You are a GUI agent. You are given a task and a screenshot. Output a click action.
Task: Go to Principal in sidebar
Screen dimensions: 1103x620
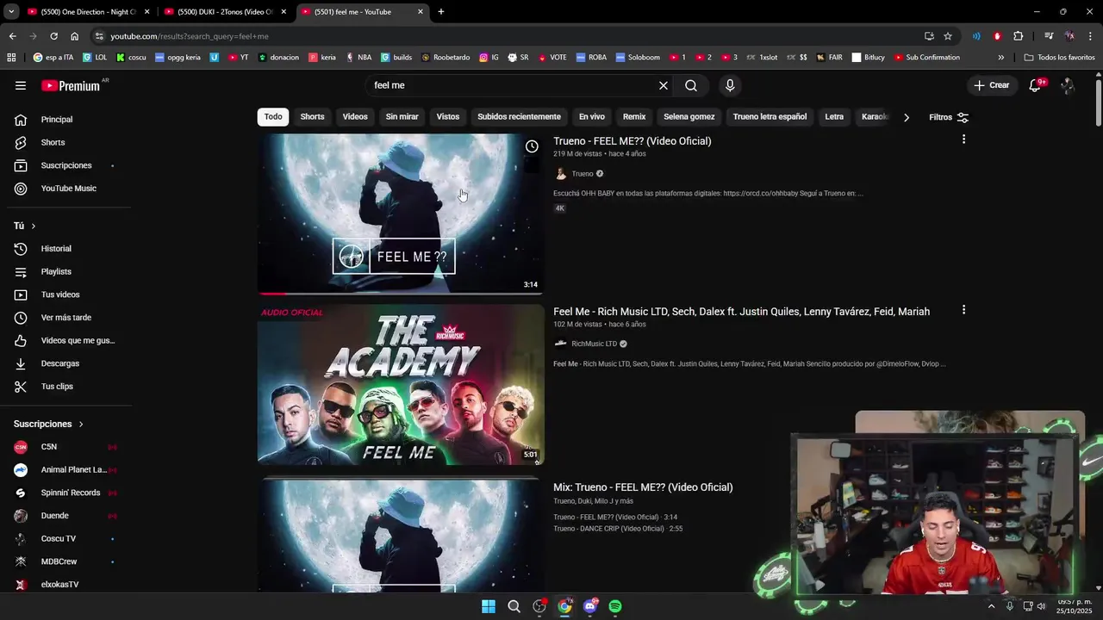[69, 120]
